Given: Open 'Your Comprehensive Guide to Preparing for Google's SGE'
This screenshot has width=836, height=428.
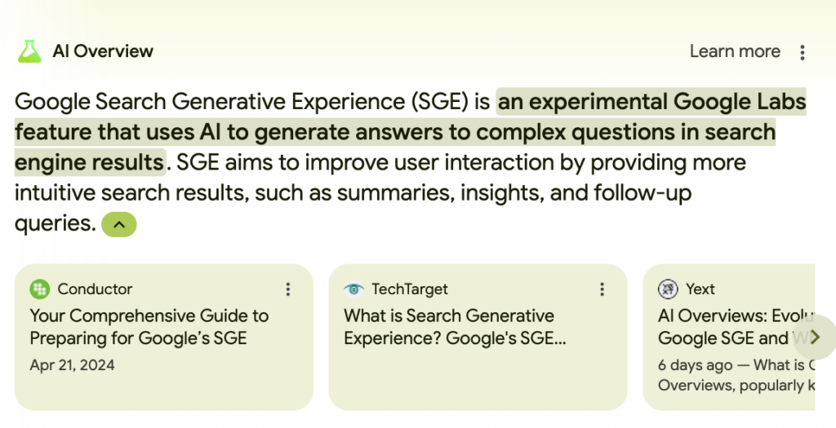Looking at the screenshot, I should (x=149, y=327).
